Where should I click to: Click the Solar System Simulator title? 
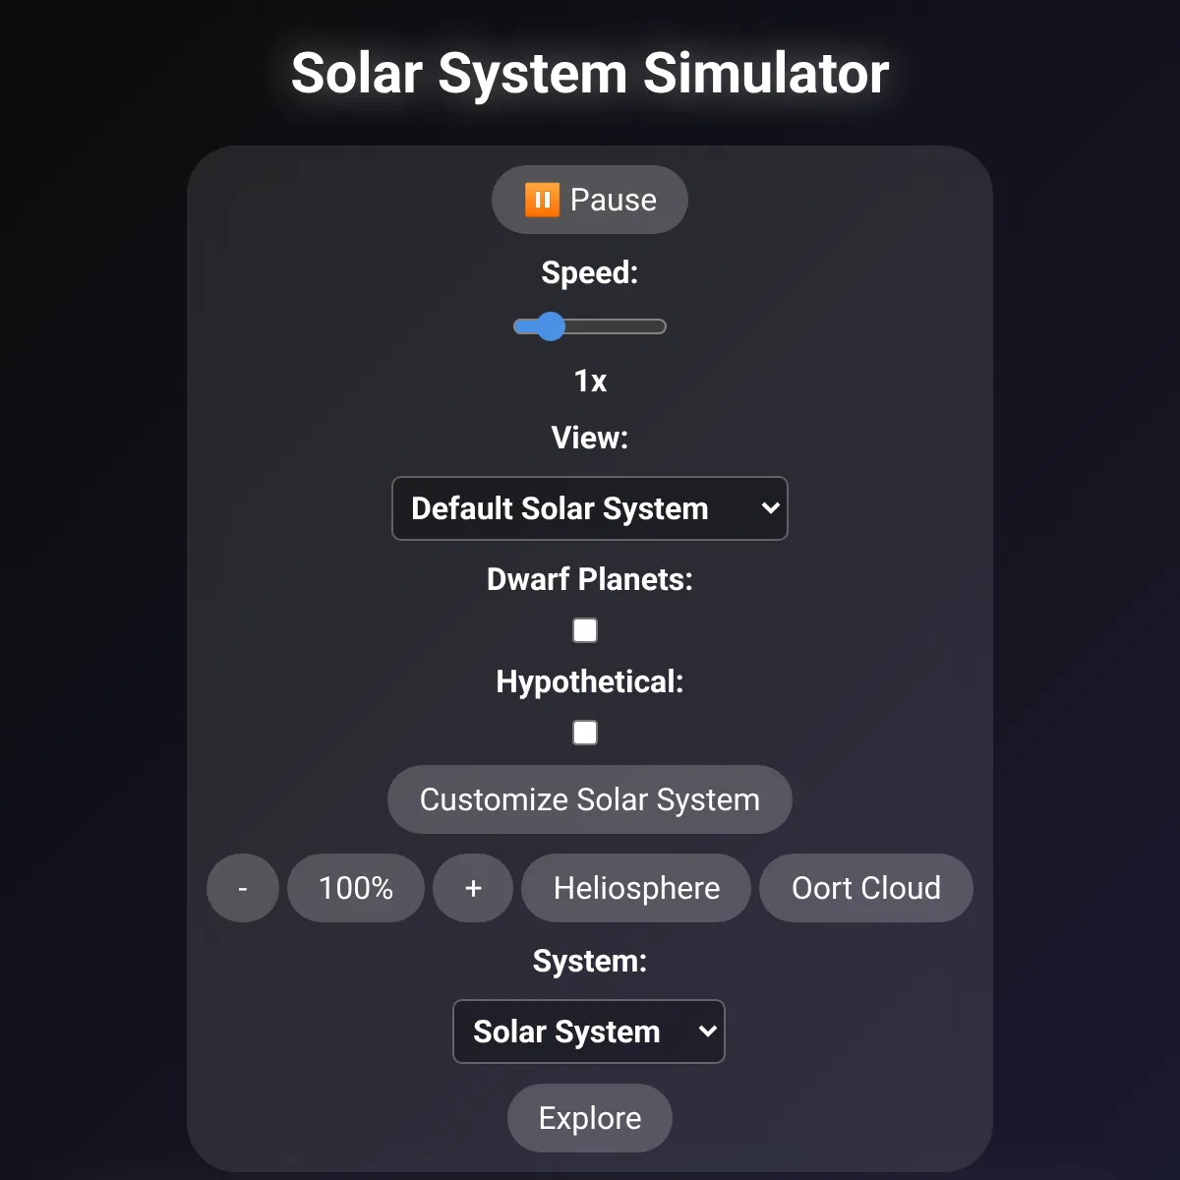click(x=590, y=74)
